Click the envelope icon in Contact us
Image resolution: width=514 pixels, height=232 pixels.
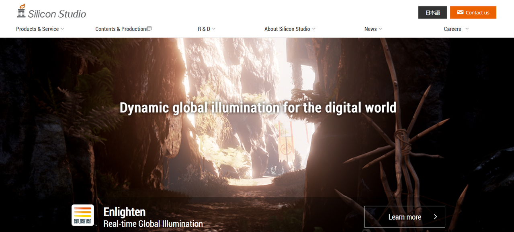[460, 12]
